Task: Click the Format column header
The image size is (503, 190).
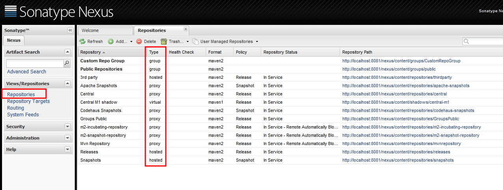Action: click(219, 52)
